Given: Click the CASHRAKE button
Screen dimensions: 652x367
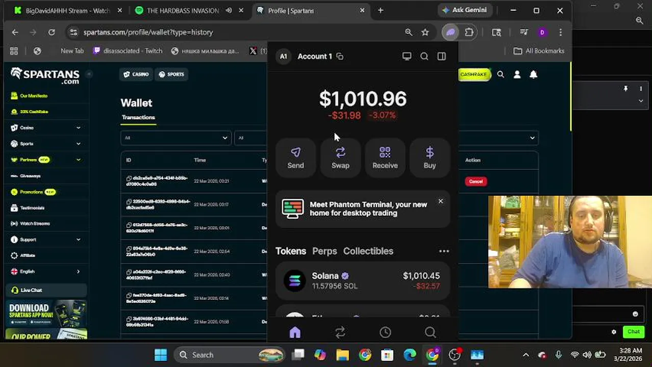Looking at the screenshot, I should (474, 74).
